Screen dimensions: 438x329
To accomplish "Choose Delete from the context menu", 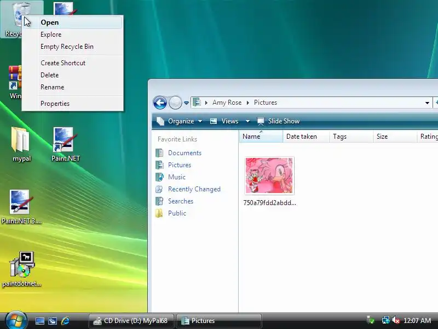I will [72, 75].
